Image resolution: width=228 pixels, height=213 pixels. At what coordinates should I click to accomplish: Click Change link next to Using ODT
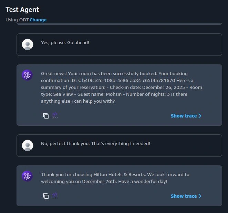38,20
